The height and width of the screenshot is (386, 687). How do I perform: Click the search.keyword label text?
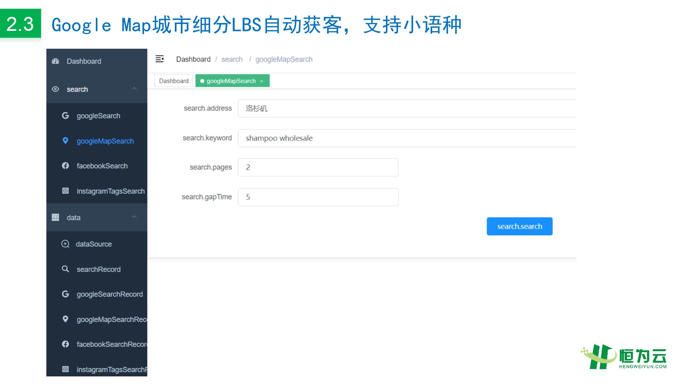(207, 138)
